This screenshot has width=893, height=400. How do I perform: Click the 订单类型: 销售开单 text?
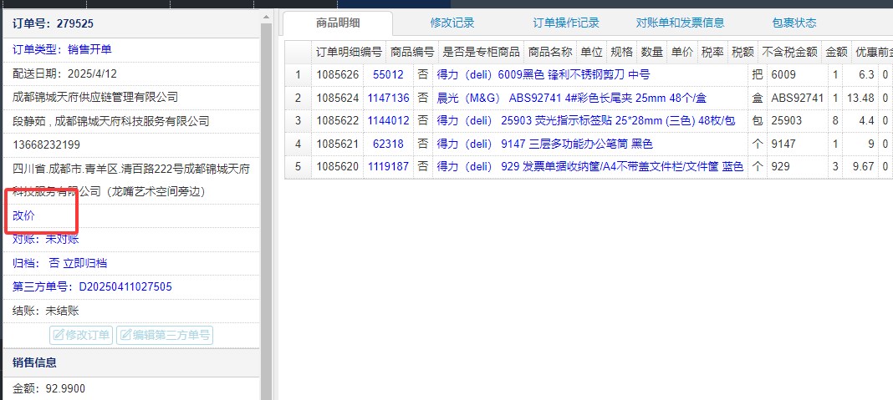tap(62, 49)
